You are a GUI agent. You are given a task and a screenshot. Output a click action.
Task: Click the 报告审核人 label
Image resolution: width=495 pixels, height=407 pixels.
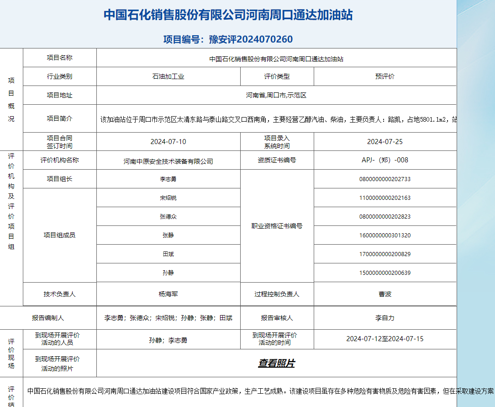[x=277, y=318]
